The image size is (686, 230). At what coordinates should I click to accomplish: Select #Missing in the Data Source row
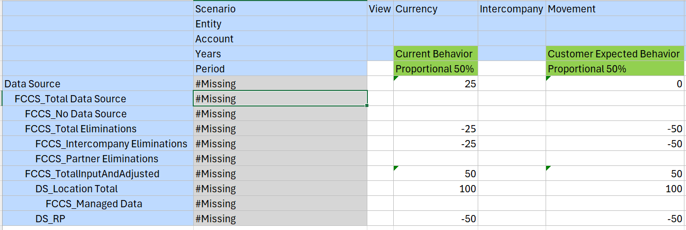coord(280,84)
